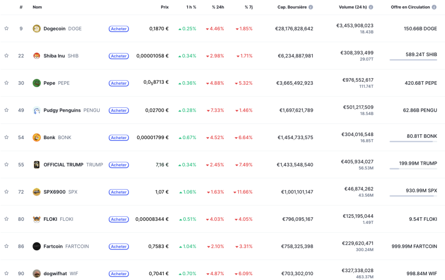Toggle the favorite star for Pepe
Image resolution: width=445 pixels, height=280 pixels.
[x=7, y=83]
